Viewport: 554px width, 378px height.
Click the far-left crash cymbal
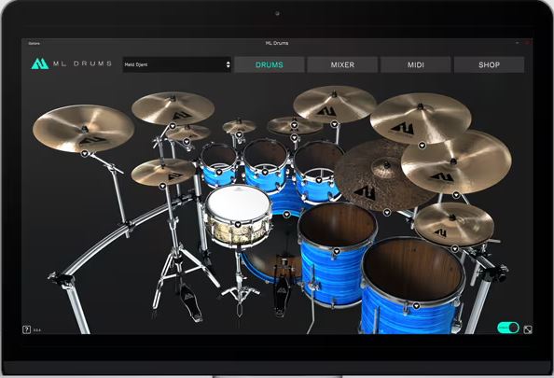tap(83, 129)
